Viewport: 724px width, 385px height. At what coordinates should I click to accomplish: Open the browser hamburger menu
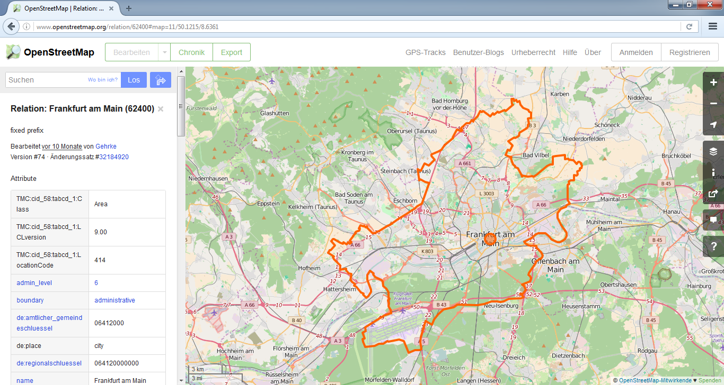[x=712, y=26]
